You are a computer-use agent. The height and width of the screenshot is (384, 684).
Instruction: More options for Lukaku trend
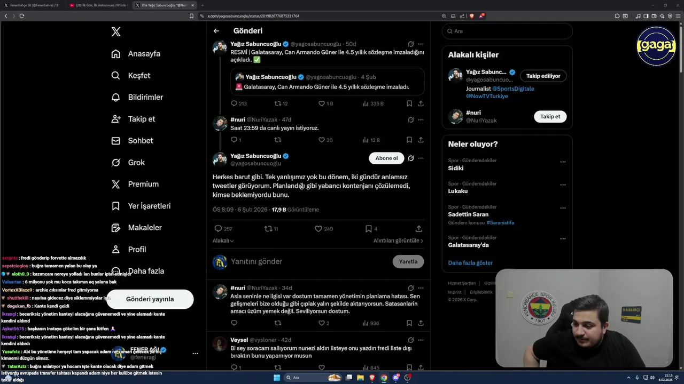coord(563,185)
